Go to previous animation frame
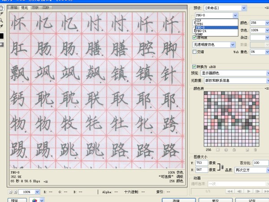Screen dimensions: 269x202 pyautogui.click(x=239, y=191)
